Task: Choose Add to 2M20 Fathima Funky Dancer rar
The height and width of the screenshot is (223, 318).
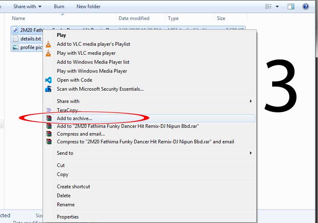Action: tap(128, 126)
